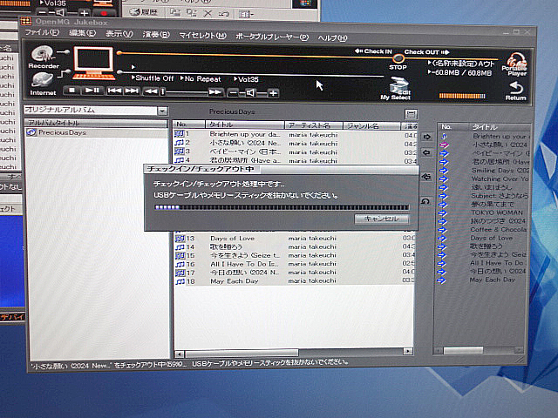Open the ヘルプ(H) menu
Image resolution: width=558 pixels, height=418 pixels.
(x=332, y=38)
